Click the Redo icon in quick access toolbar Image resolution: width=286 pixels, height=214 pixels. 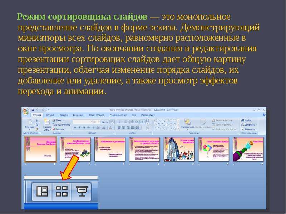pyautogui.click(x=43, y=109)
